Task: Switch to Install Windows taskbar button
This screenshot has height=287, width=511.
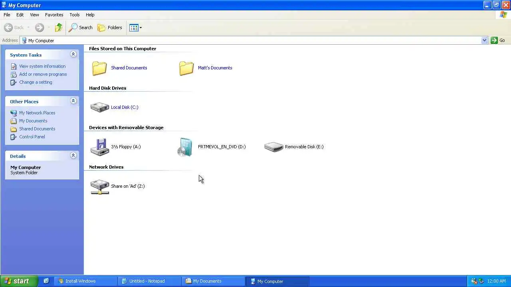Action: 85,281
